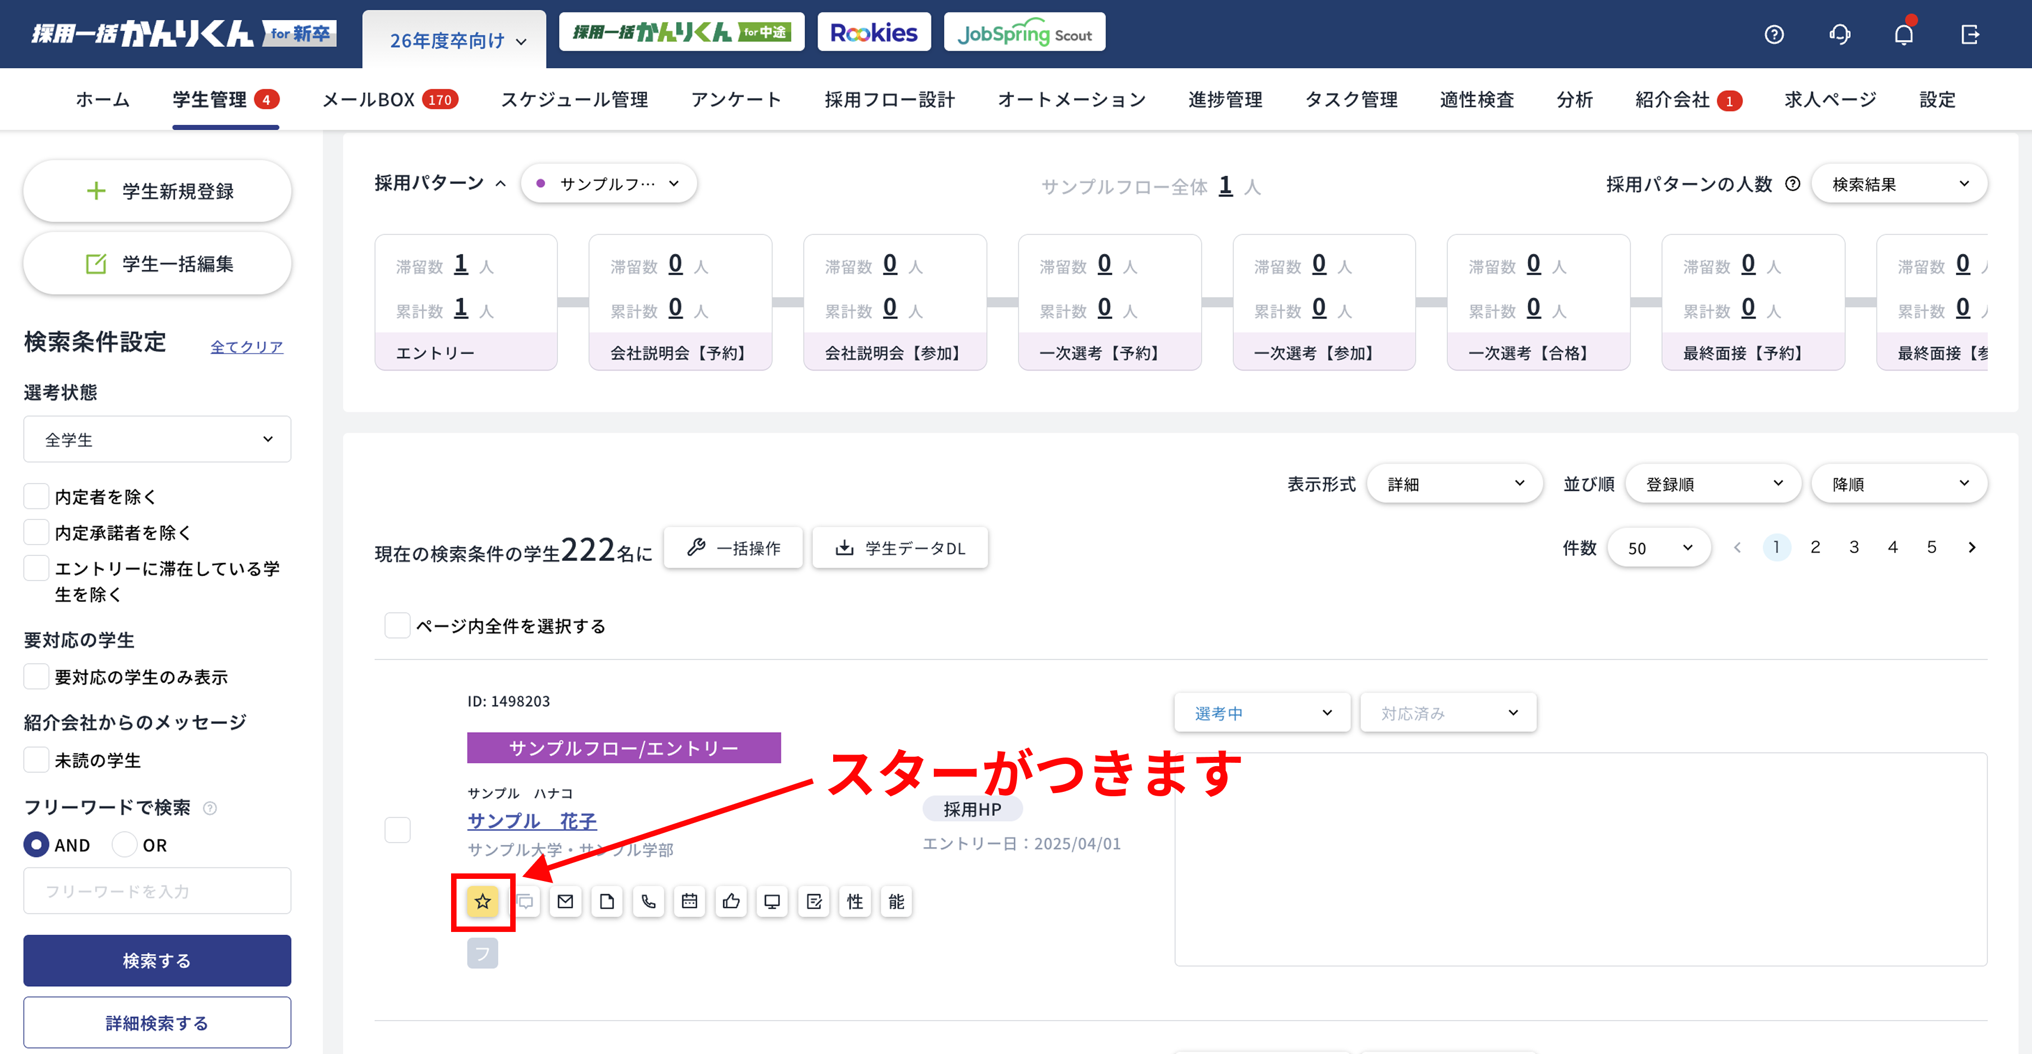Open the calendar icon for the student
This screenshot has height=1054, width=2032.
[x=689, y=901]
